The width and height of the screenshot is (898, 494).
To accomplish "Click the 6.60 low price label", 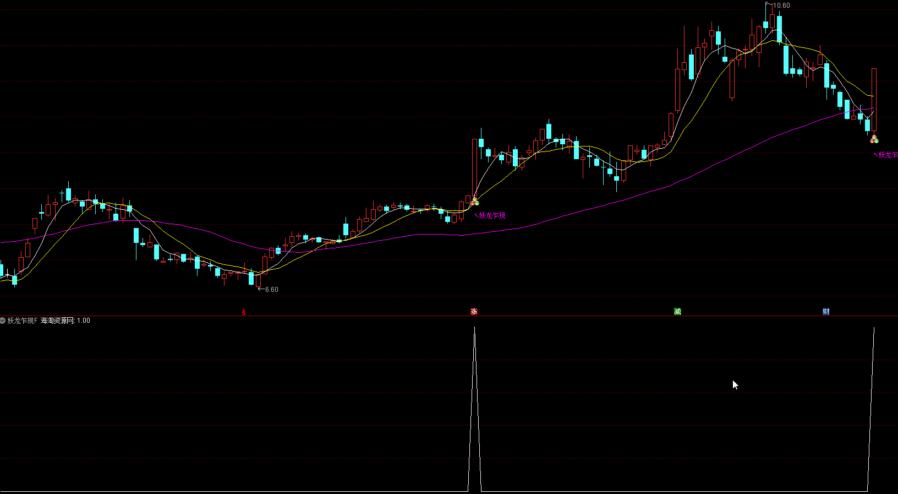I will pos(271,290).
